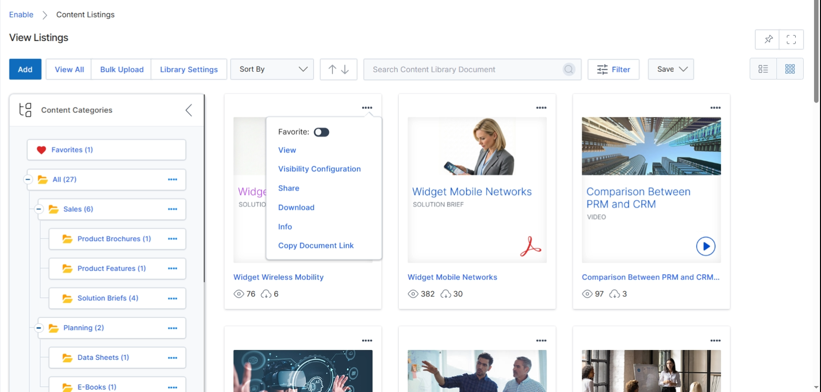Open three-dot menu on Widget Mobile Networks card

541,107
